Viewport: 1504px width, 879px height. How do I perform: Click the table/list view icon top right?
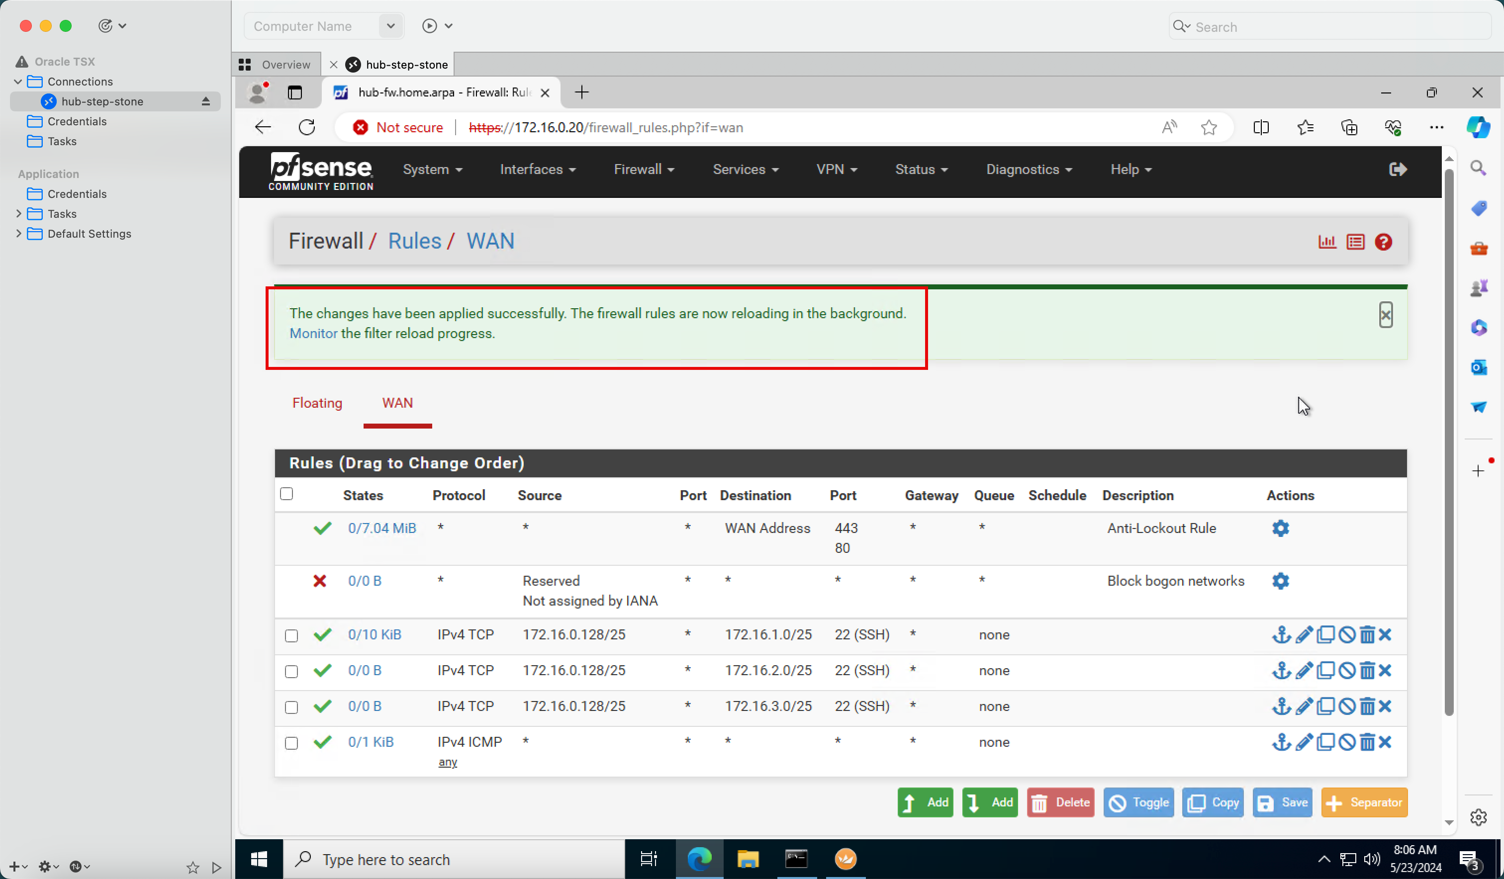coord(1356,242)
